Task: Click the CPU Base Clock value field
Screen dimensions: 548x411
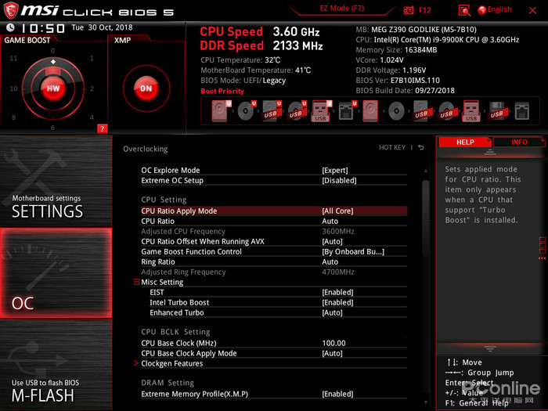Action: (333, 343)
